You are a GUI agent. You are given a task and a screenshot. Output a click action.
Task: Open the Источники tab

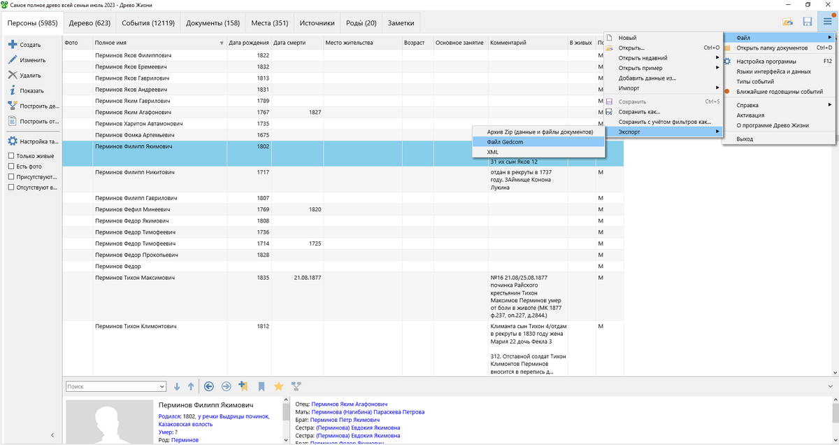tap(317, 23)
